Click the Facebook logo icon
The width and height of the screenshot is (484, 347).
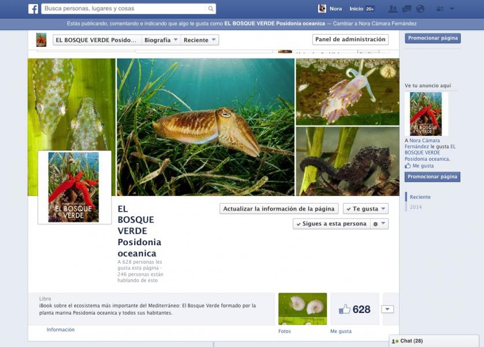tap(33, 9)
